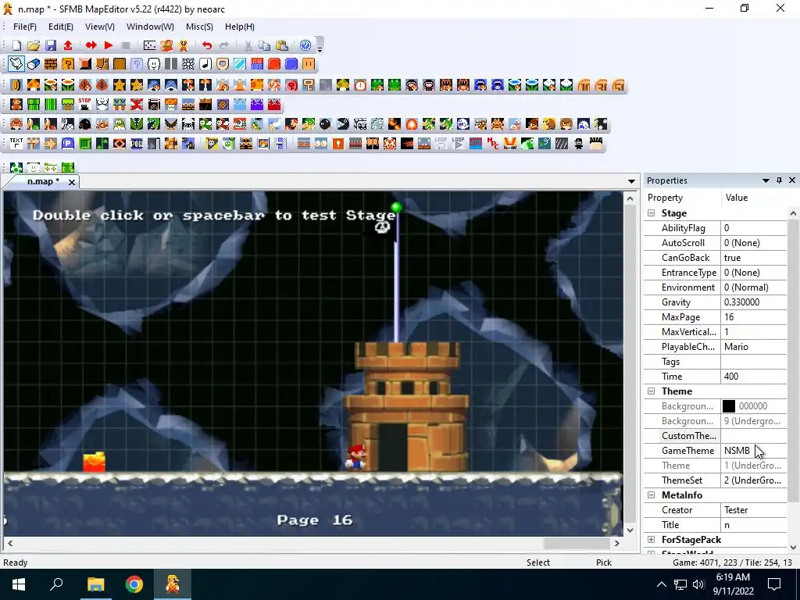Open the document tab list dropdown arrow

[x=631, y=181]
